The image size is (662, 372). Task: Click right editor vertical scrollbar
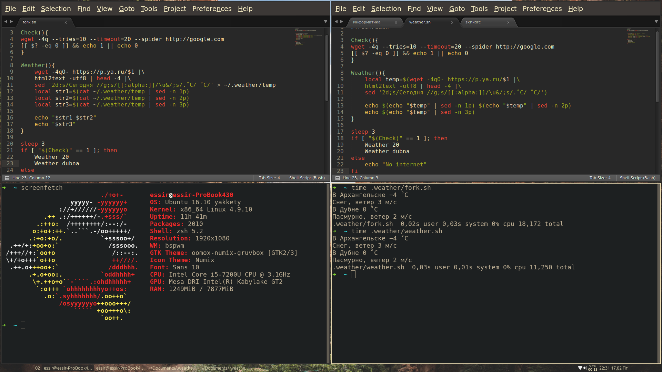coord(658,67)
